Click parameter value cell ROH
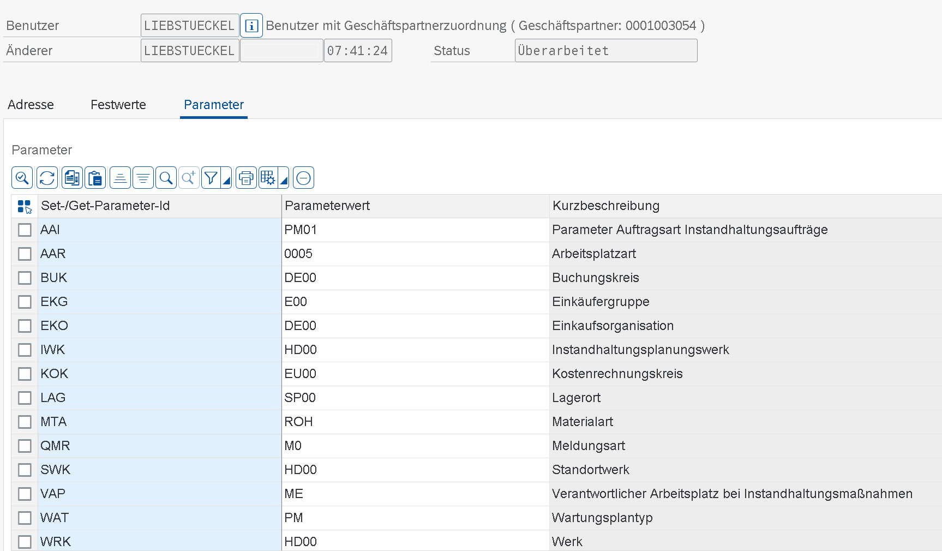942x551 pixels. click(416, 422)
